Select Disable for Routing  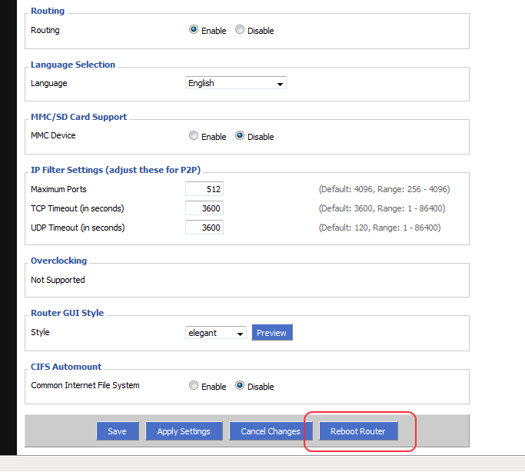[240, 29]
